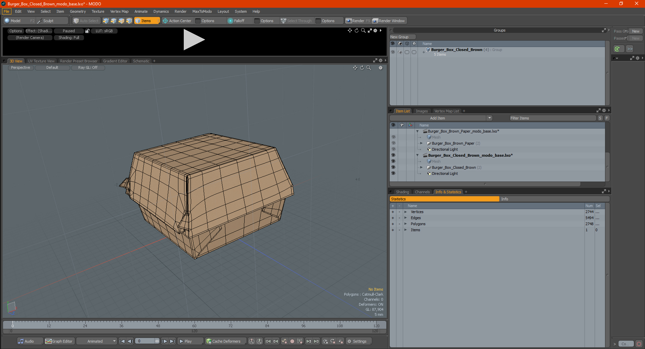This screenshot has width=645, height=349.
Task: Expand Edges statistics row
Action: pos(405,218)
